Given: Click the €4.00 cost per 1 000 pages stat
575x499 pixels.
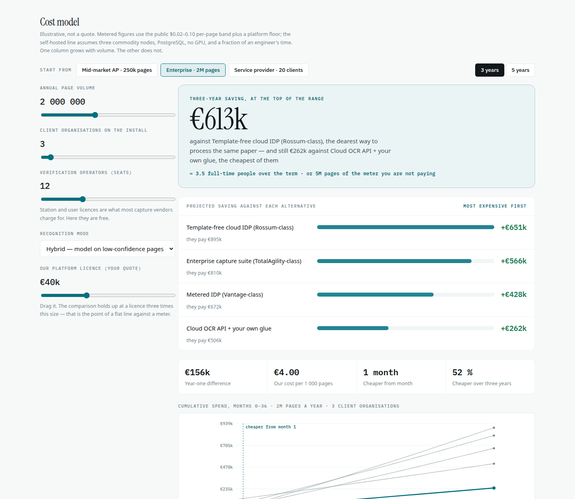Looking at the screenshot, I should tap(312, 377).
